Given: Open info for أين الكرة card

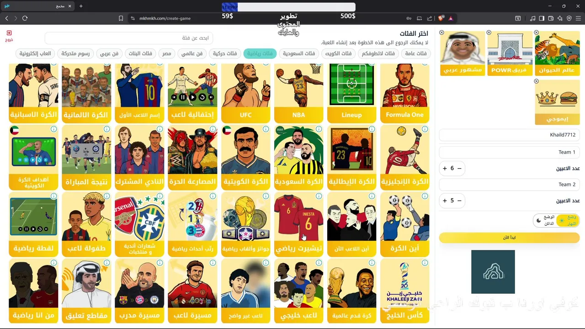Looking at the screenshot, I should (x=425, y=196).
